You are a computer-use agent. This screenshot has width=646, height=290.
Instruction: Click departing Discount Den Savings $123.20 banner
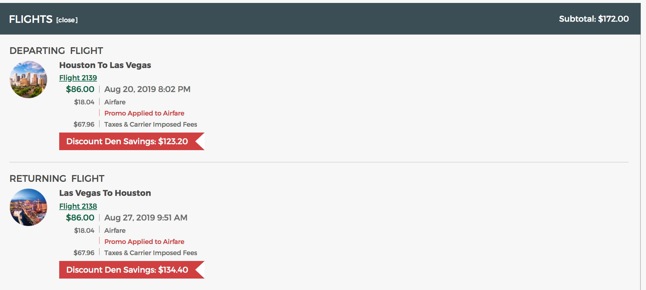click(132, 141)
